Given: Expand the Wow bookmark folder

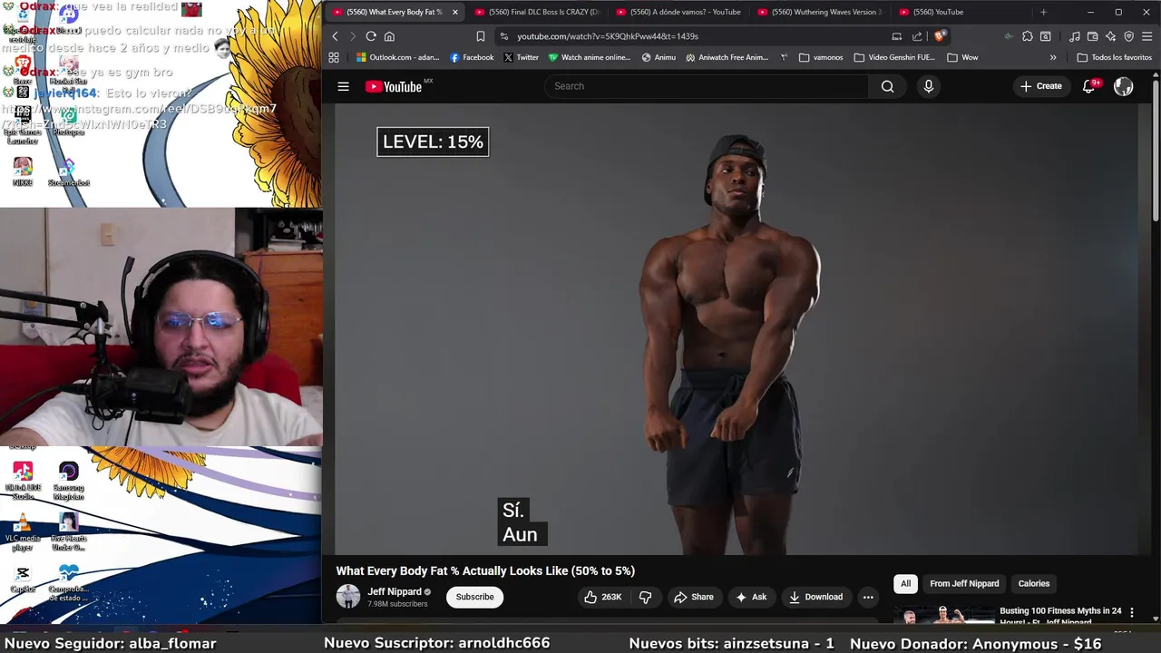Looking at the screenshot, I should coord(962,57).
